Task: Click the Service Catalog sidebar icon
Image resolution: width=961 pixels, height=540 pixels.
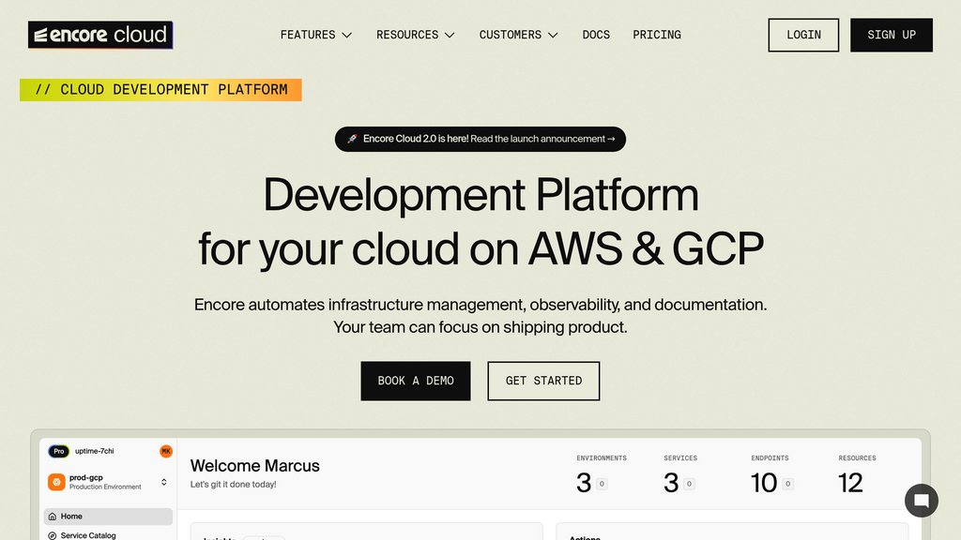Action: point(52,535)
